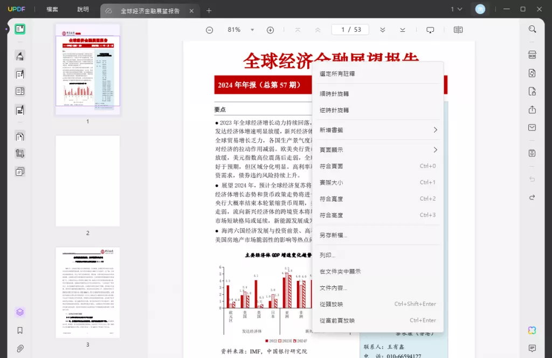Send the file by email
This screenshot has height=358, width=552.
click(532, 127)
